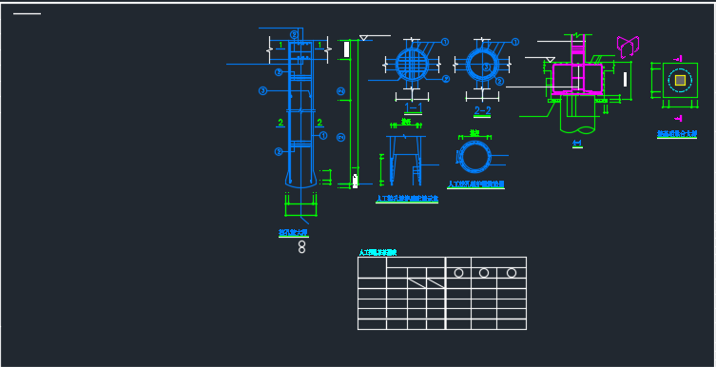The height and width of the screenshot is (367, 716).
Task: Select the underlined title below pile elevation
Action: point(293,233)
